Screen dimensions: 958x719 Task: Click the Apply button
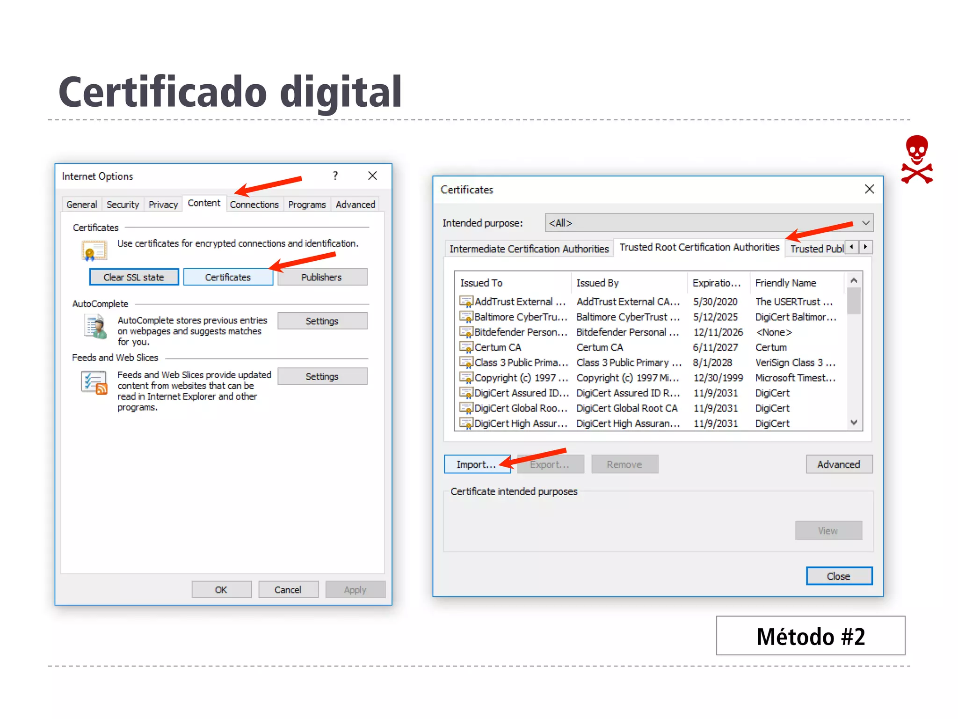355,590
